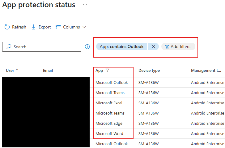This screenshot has height=148, width=225.
Task: Click the Add filters button
Action: coord(178,46)
